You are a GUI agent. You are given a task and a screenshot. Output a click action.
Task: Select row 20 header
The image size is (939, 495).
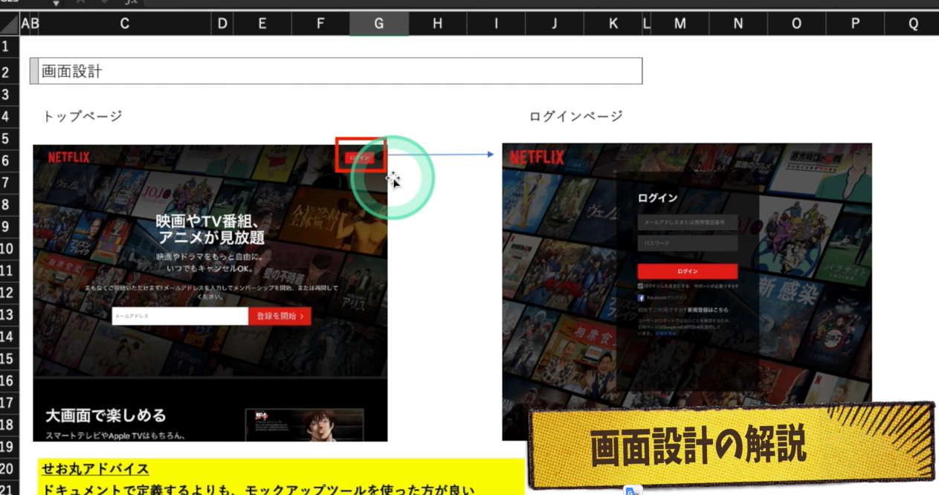10,469
